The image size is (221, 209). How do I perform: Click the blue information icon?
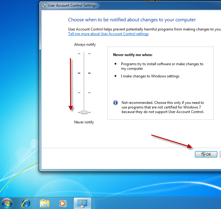116,103
